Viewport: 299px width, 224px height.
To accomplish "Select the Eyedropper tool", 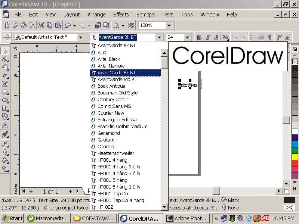I will coord(5,144).
